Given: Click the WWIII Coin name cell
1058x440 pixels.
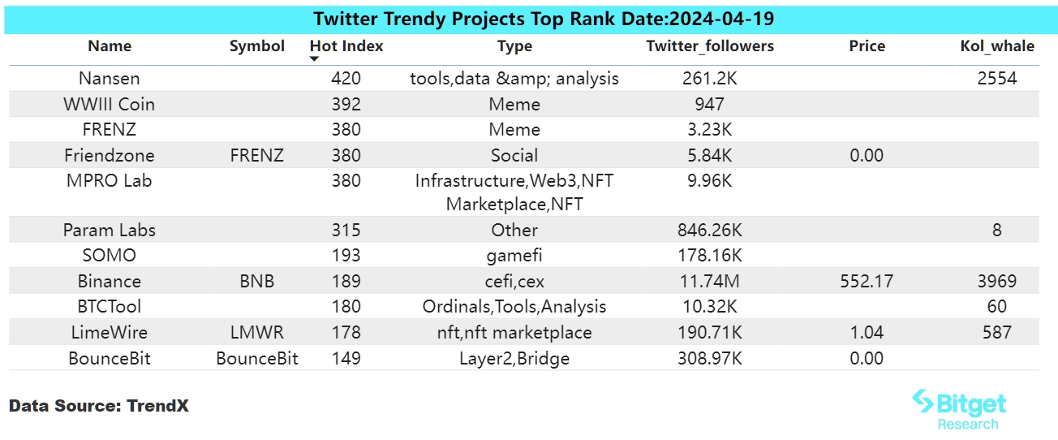Looking at the screenshot, I should pos(110,104).
